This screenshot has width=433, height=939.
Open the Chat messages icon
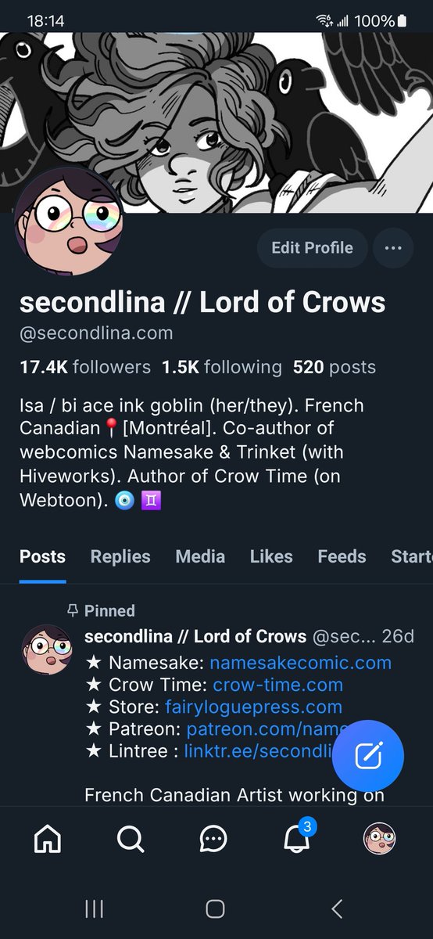pyautogui.click(x=213, y=840)
